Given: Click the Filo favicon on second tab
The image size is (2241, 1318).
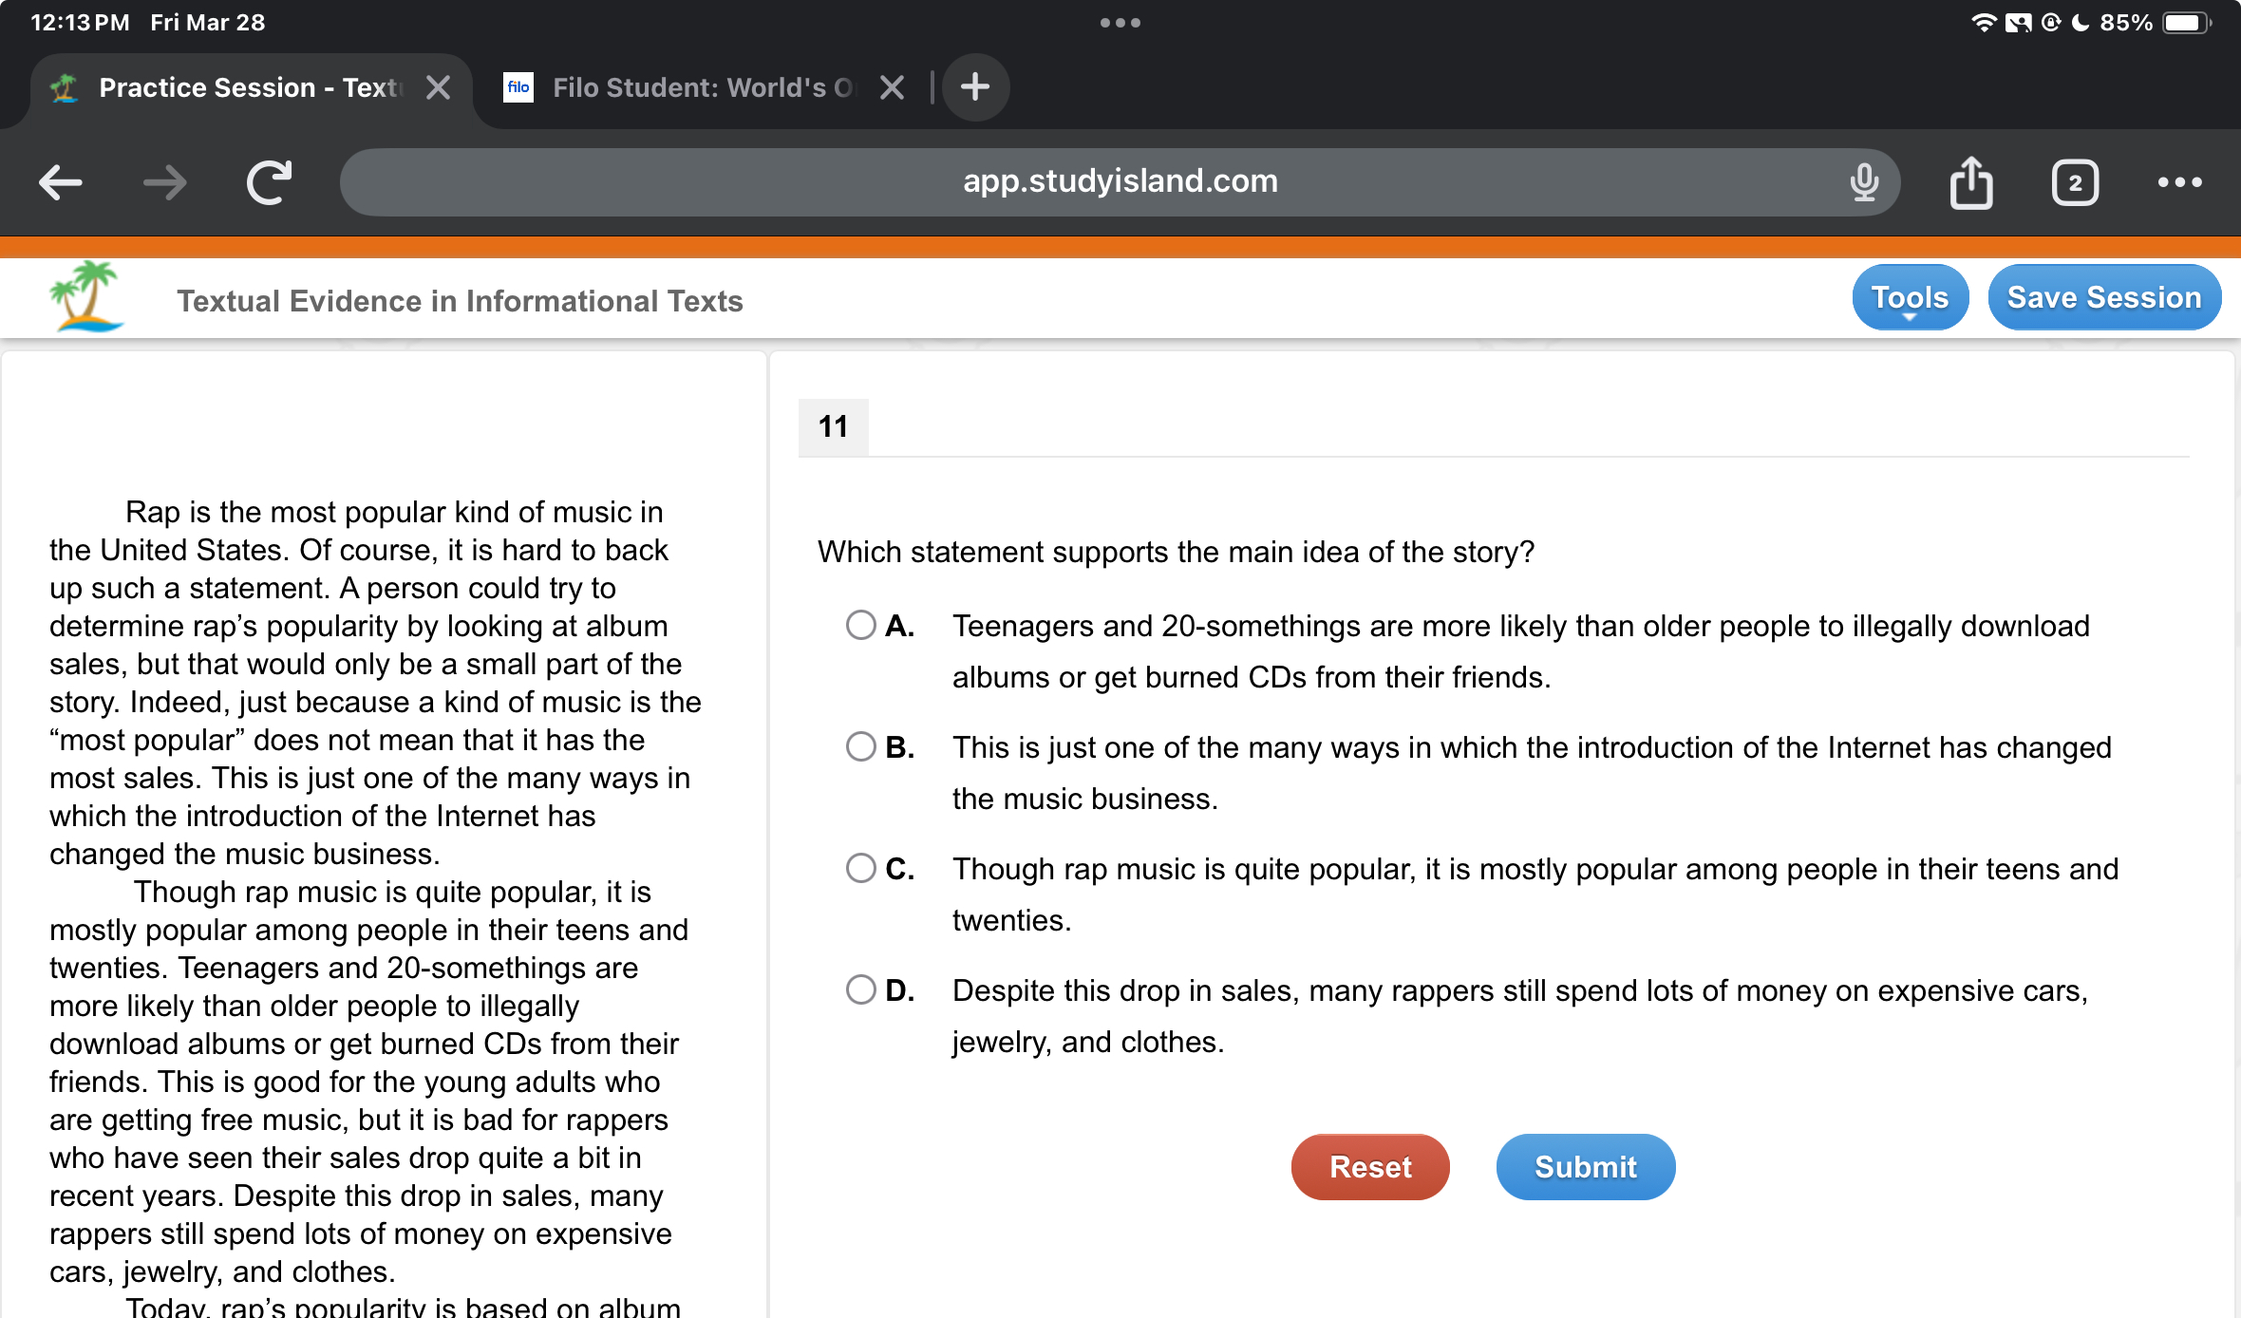Looking at the screenshot, I should tap(518, 87).
